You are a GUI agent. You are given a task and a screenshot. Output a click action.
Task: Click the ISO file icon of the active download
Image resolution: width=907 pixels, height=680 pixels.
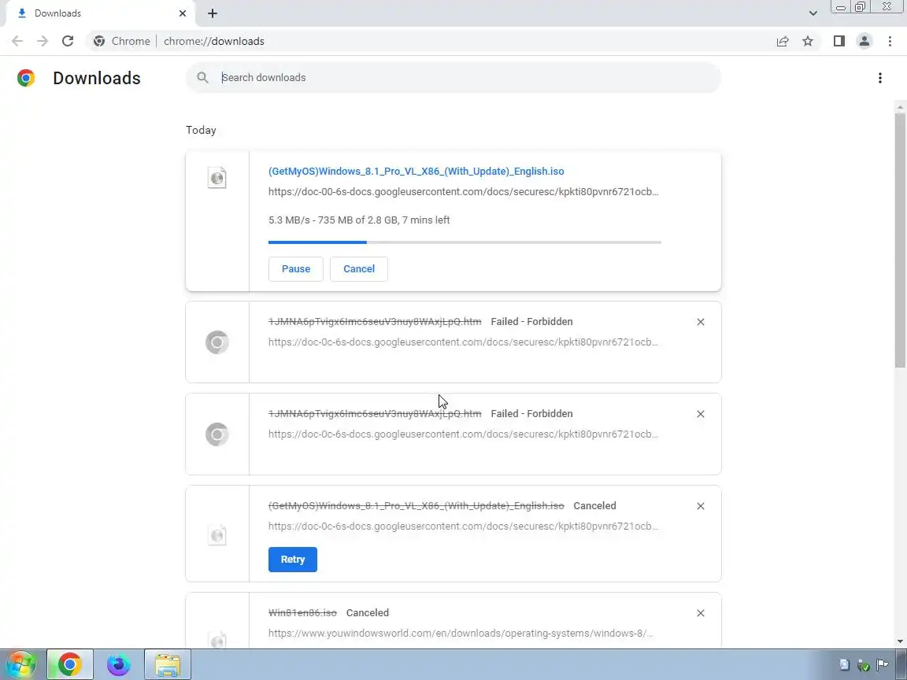coord(217,178)
